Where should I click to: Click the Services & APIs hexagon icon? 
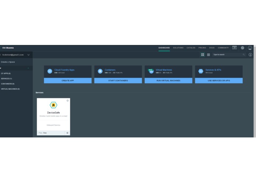[201, 71]
